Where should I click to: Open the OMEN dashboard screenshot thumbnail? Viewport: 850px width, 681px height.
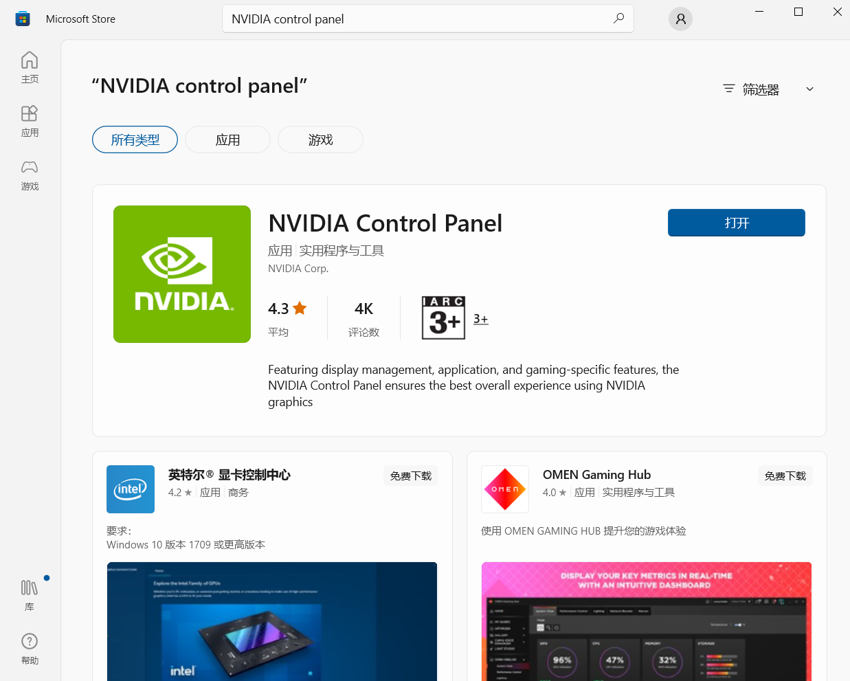coord(647,621)
